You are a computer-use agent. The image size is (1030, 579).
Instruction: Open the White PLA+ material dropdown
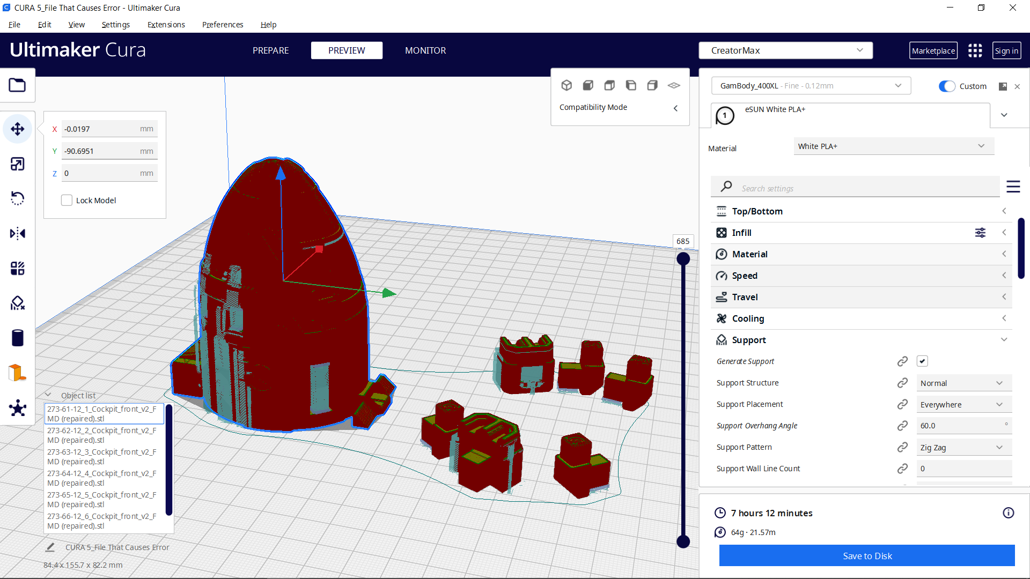[894, 146]
